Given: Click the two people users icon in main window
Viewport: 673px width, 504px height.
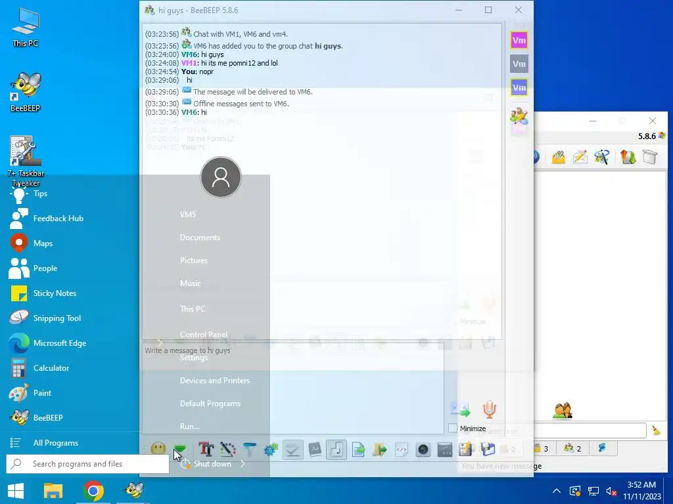Looking at the screenshot, I should point(563,410).
